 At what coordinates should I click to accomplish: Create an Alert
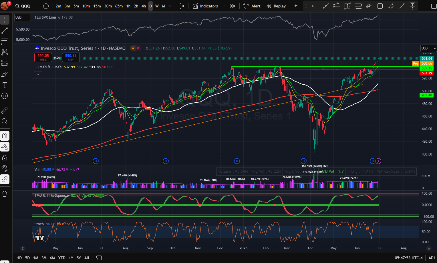coord(252,6)
